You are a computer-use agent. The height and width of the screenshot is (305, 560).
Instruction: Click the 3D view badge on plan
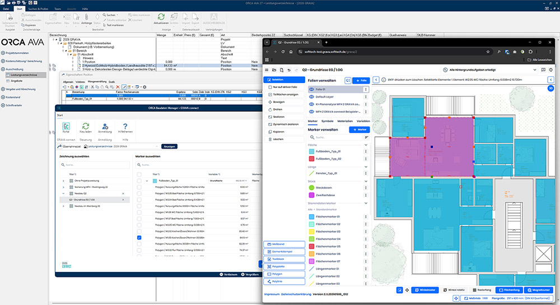(x=550, y=88)
